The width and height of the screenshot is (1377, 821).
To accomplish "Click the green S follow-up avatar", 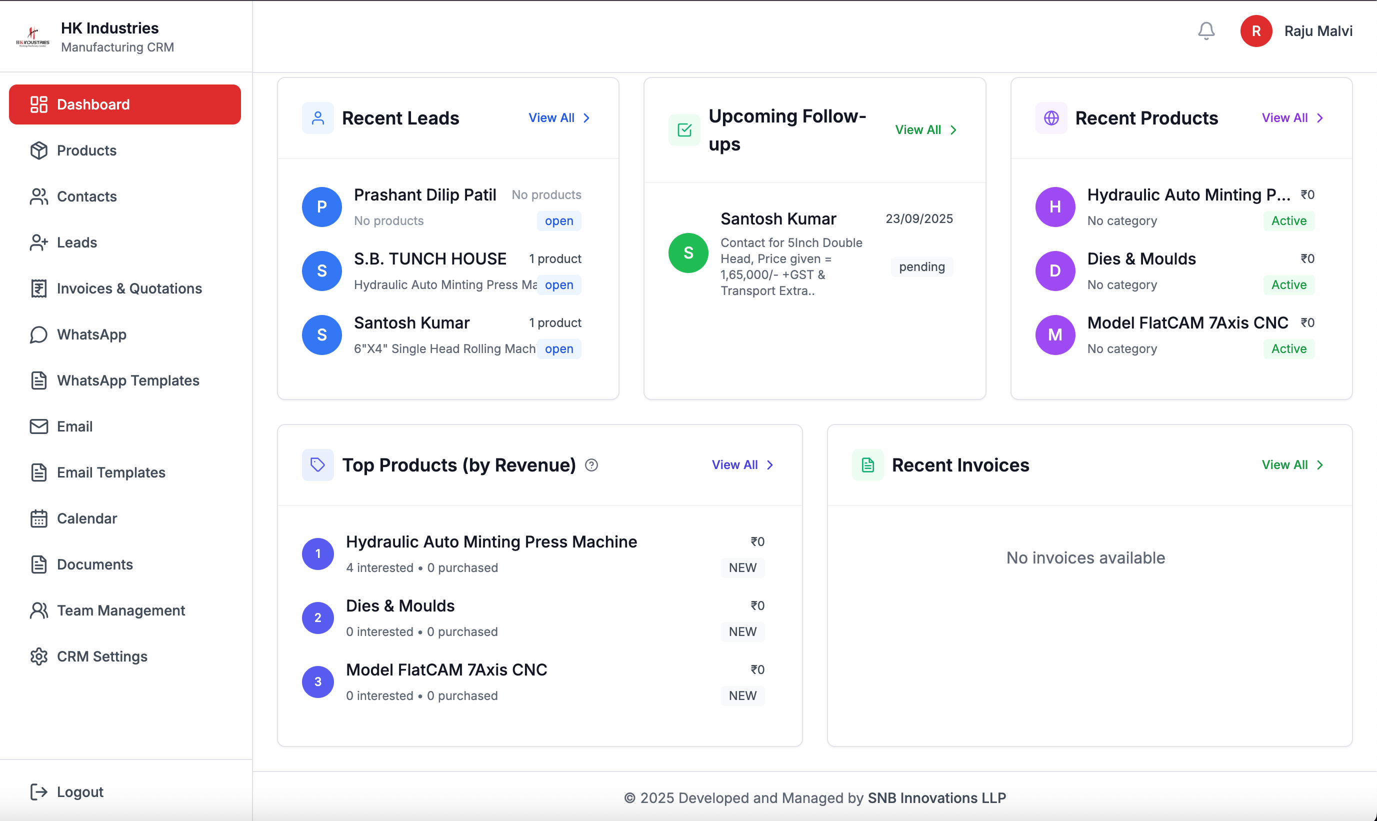I will click(688, 253).
